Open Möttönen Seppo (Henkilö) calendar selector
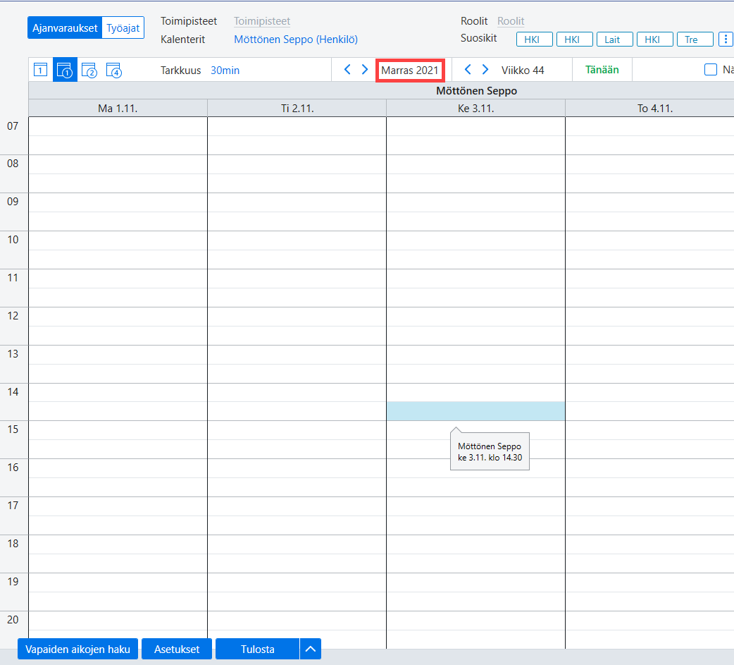This screenshot has width=734, height=665. 296,39
